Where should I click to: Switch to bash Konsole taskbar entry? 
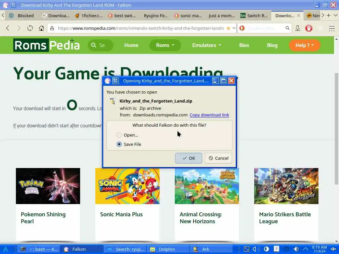pyautogui.click(x=39, y=249)
